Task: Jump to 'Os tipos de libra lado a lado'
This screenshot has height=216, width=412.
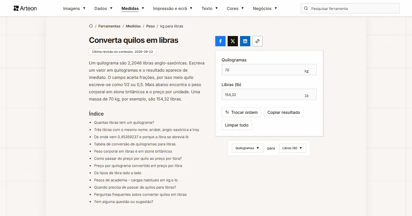Action: [x=118, y=173]
